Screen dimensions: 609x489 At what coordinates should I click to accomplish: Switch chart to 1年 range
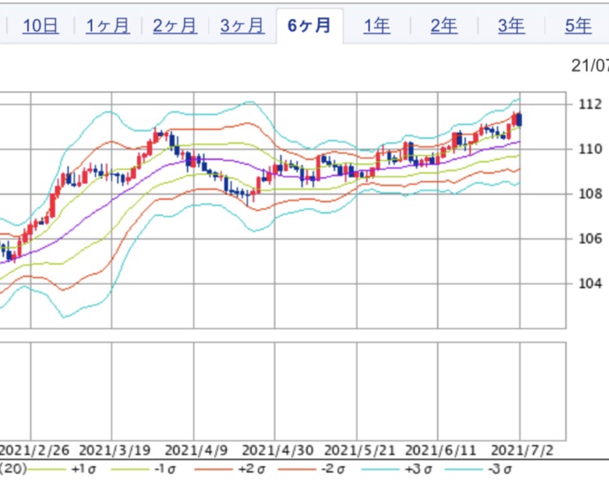(376, 26)
